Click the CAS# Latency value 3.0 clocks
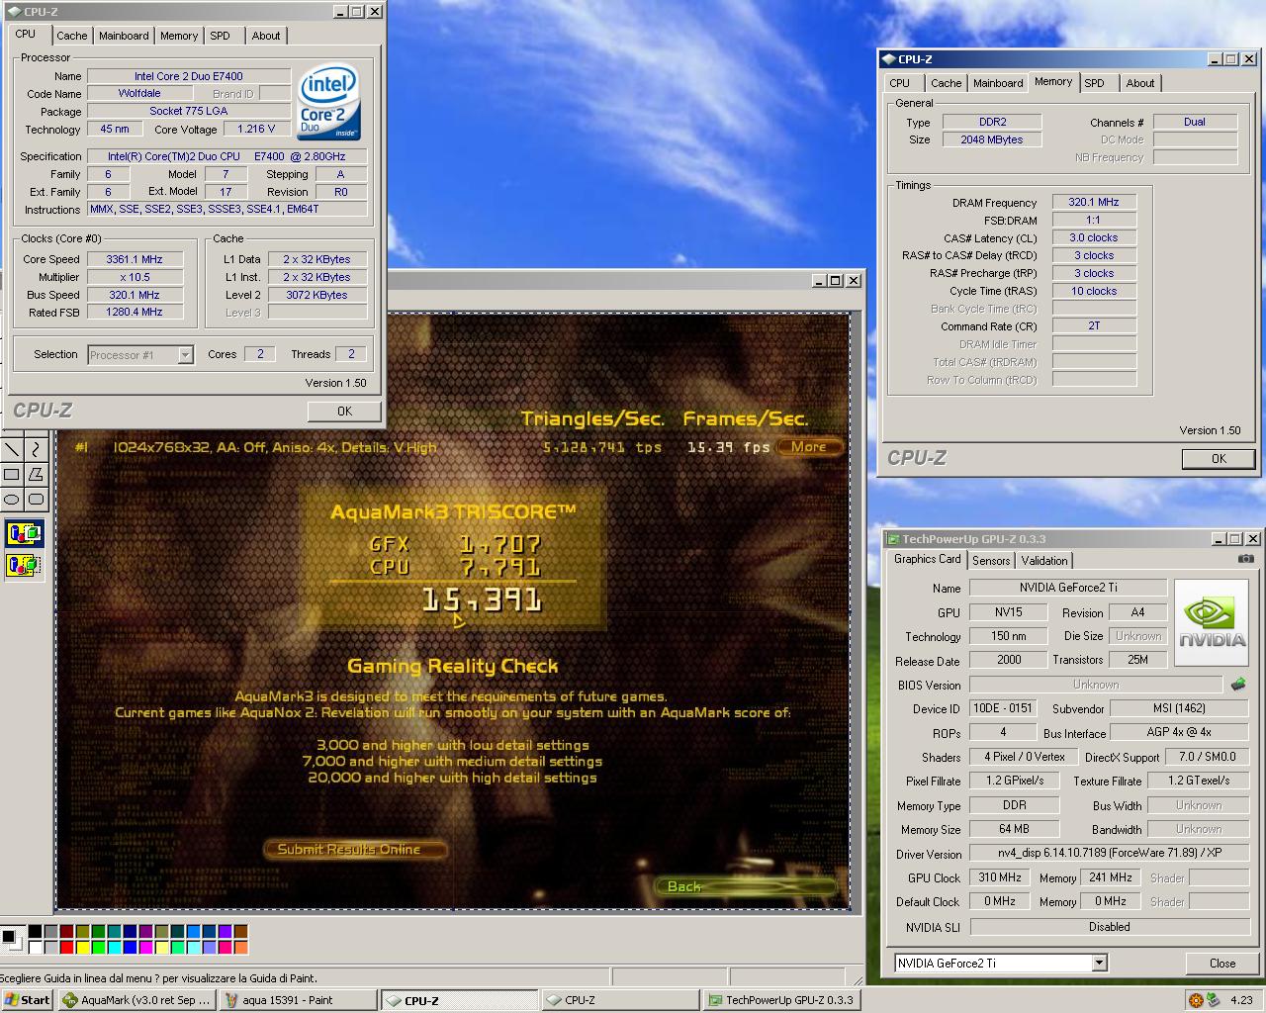This screenshot has height=1013, width=1266. coord(1094,237)
